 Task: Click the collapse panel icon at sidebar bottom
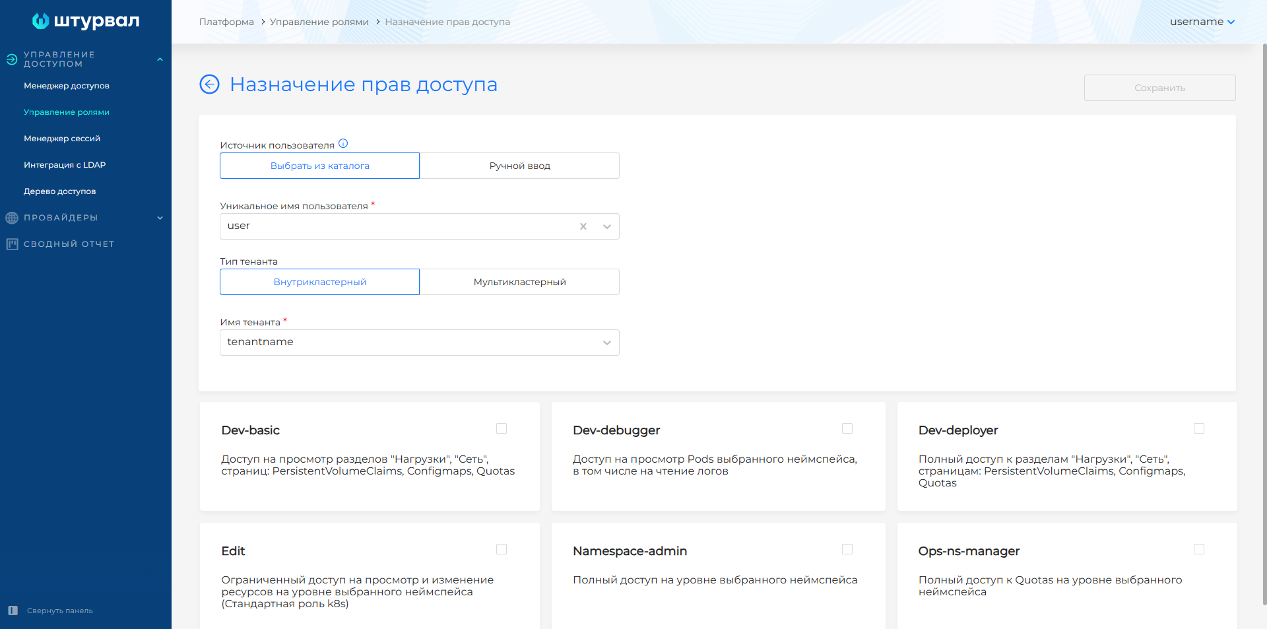pyautogui.click(x=12, y=611)
